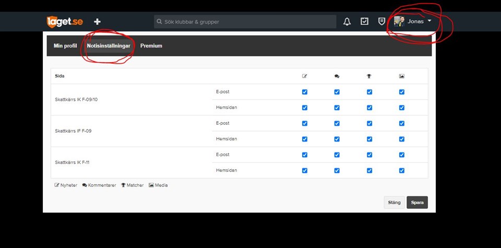This screenshot has width=501, height=248.
Task: Click the comments column header icon
Action: click(x=337, y=76)
